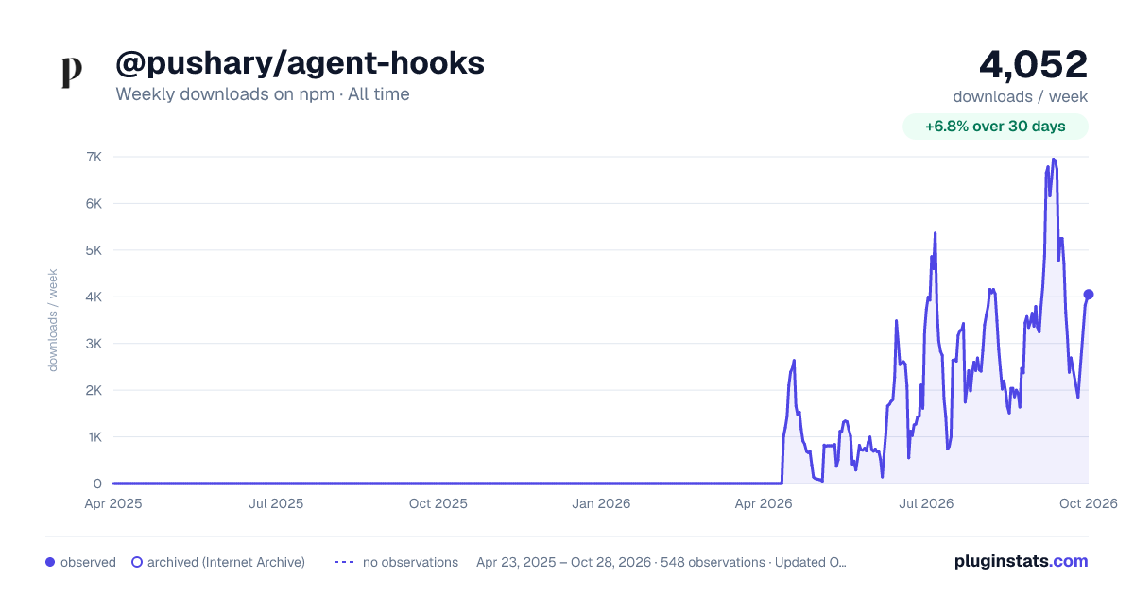
Task: Click the 5K y-axis label
Action: point(94,250)
